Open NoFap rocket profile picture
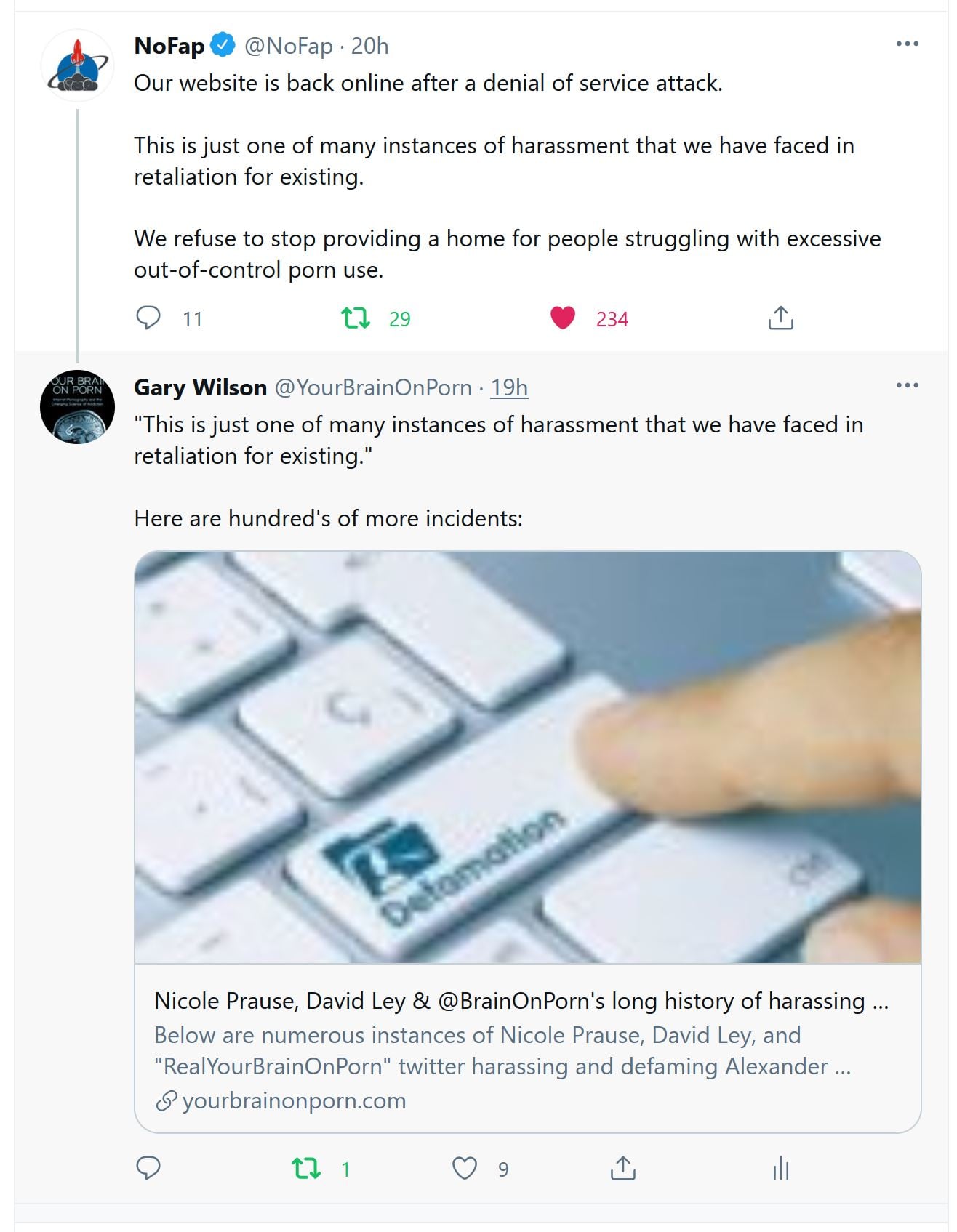The image size is (957, 1232). click(x=77, y=66)
